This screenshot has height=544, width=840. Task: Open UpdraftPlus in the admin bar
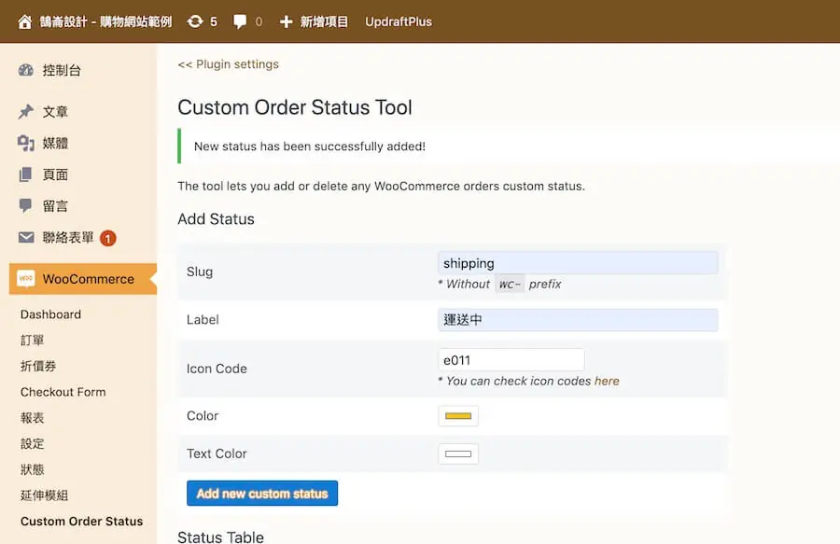coord(398,22)
